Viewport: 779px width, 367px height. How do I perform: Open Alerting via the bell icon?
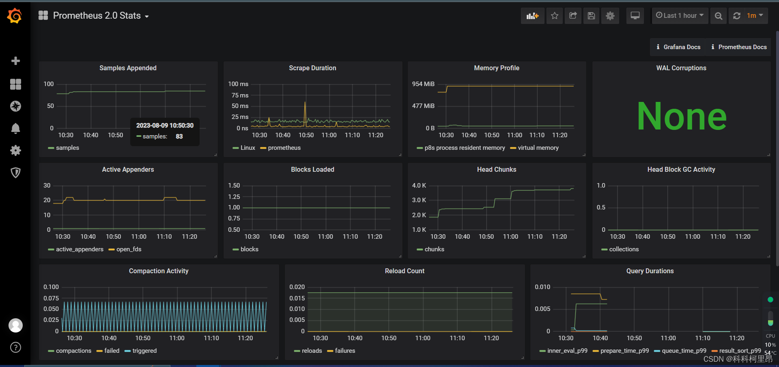pos(15,128)
